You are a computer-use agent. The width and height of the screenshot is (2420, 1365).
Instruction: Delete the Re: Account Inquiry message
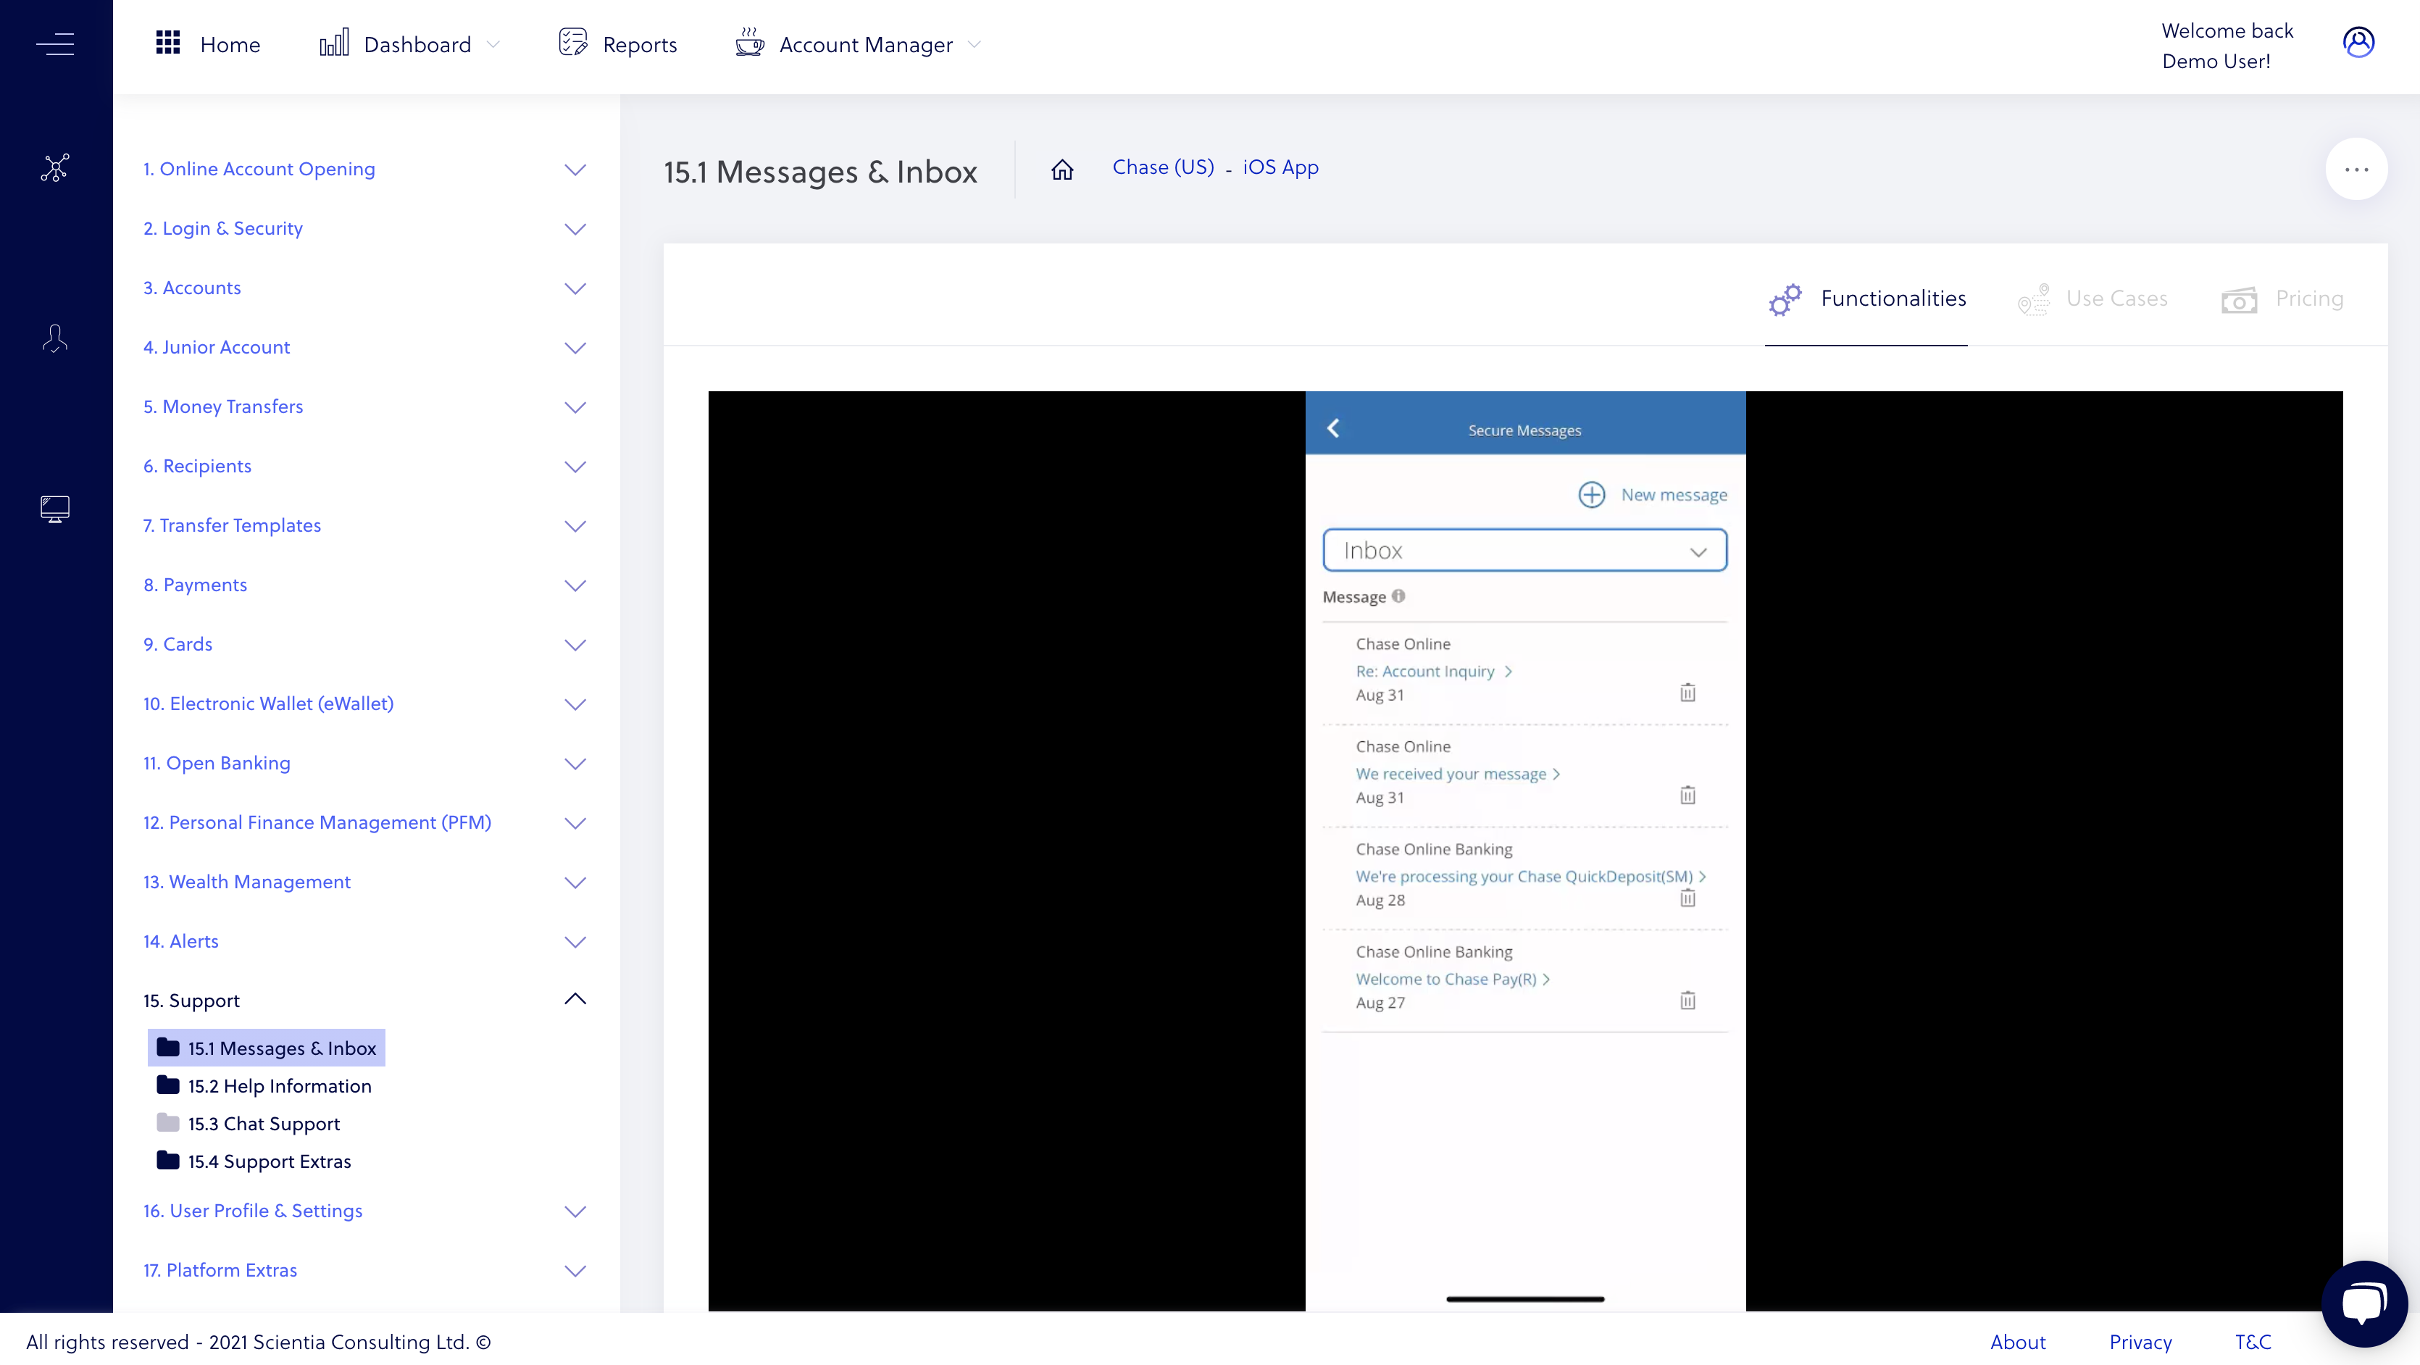click(x=1688, y=693)
